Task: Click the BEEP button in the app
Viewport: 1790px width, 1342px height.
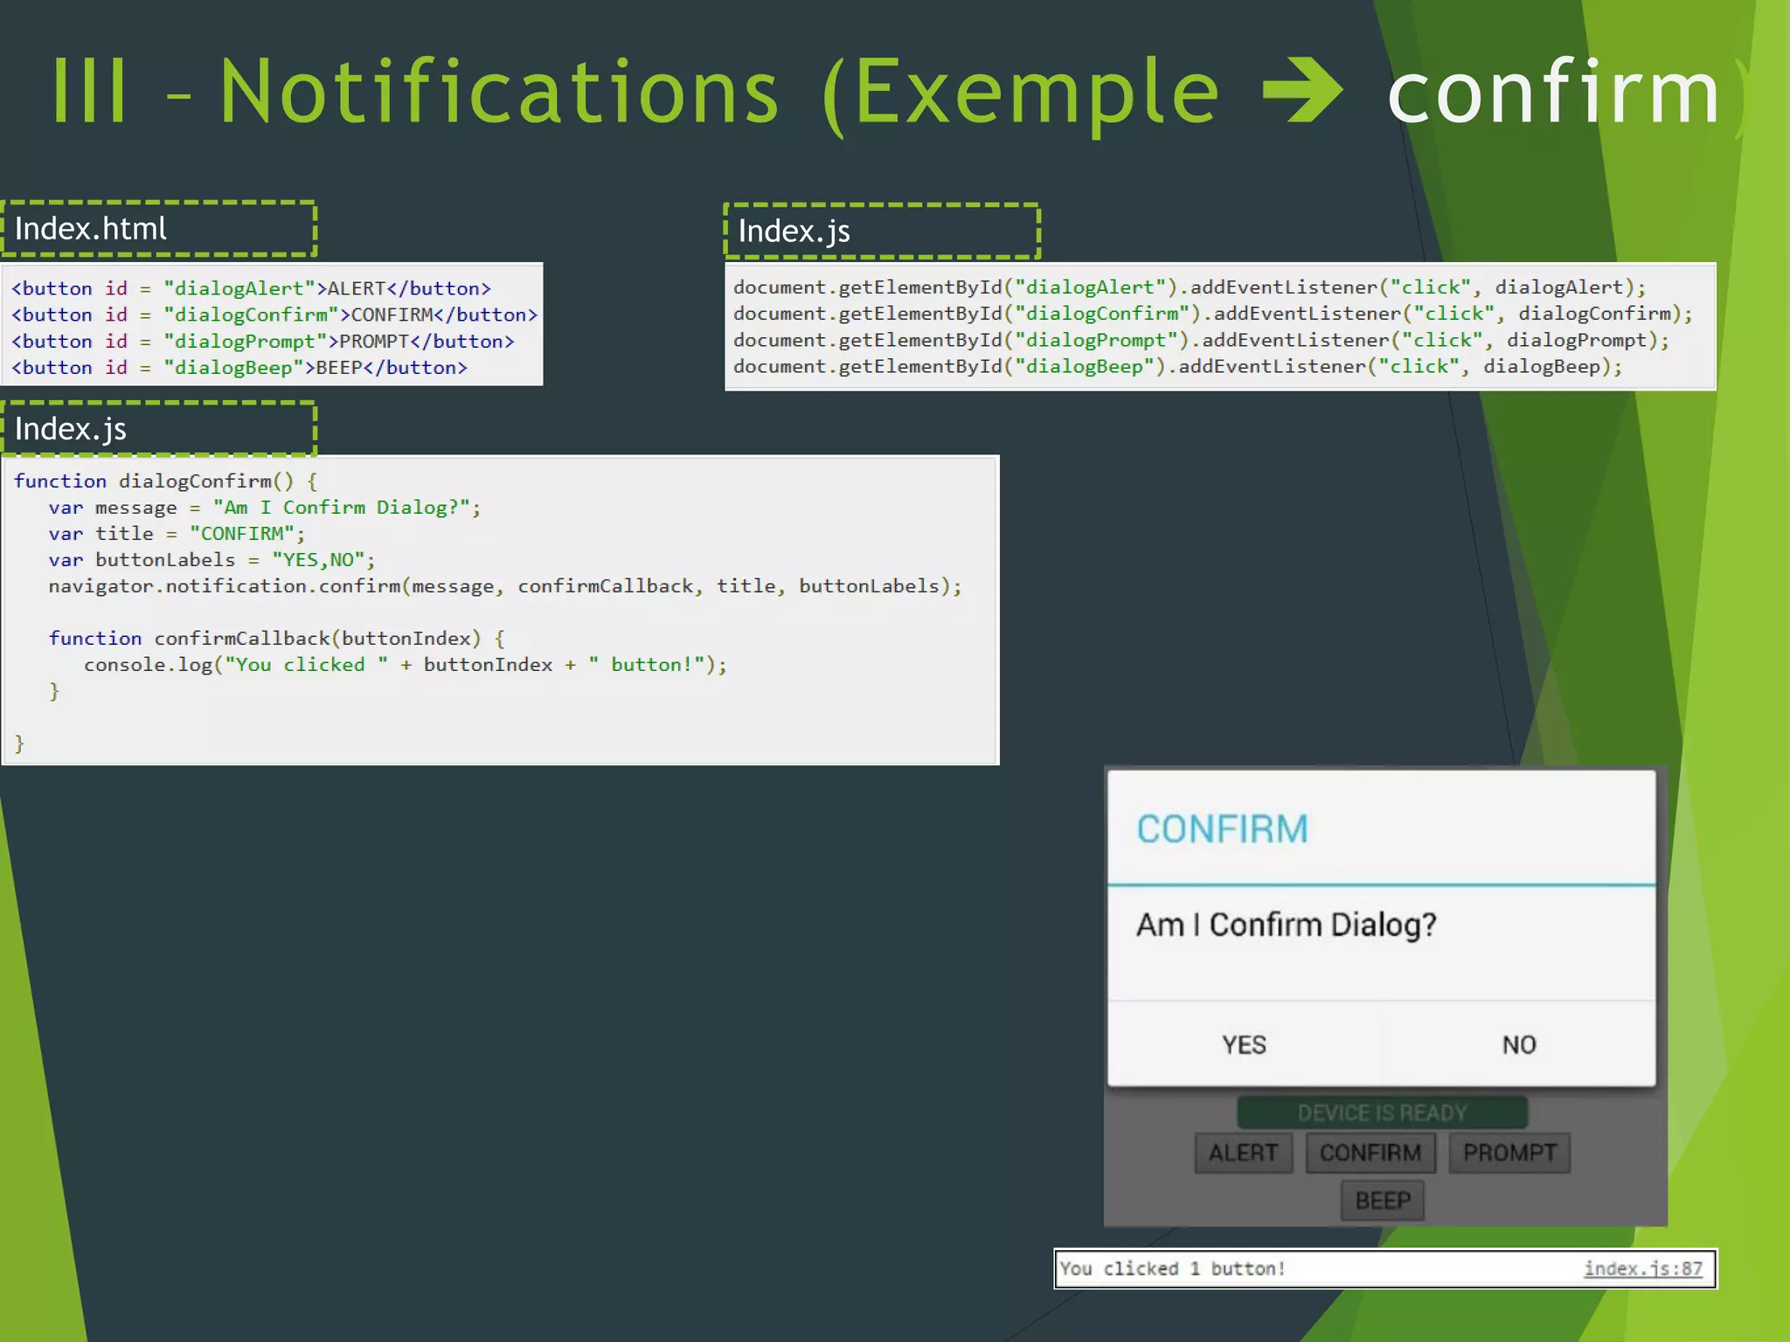Action: point(1383,1200)
